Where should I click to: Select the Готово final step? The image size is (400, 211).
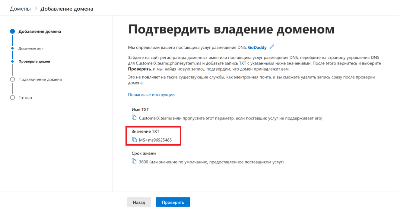pos(25,98)
